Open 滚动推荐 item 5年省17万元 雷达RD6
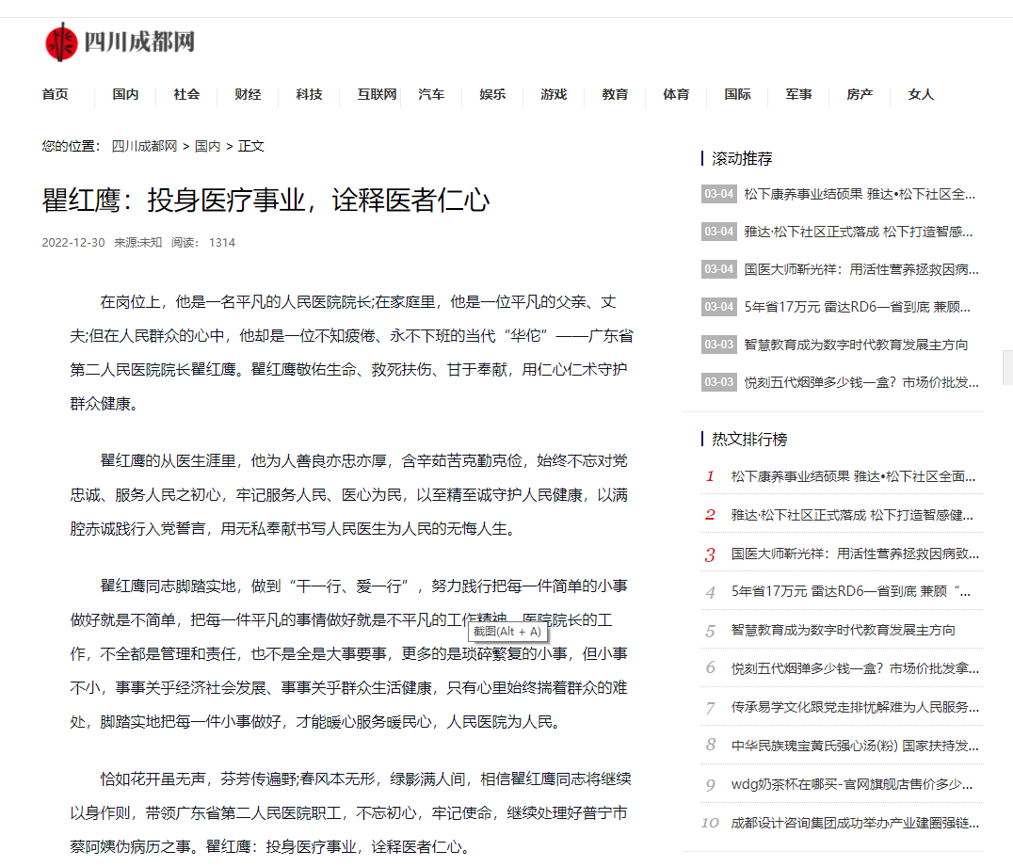 [857, 307]
